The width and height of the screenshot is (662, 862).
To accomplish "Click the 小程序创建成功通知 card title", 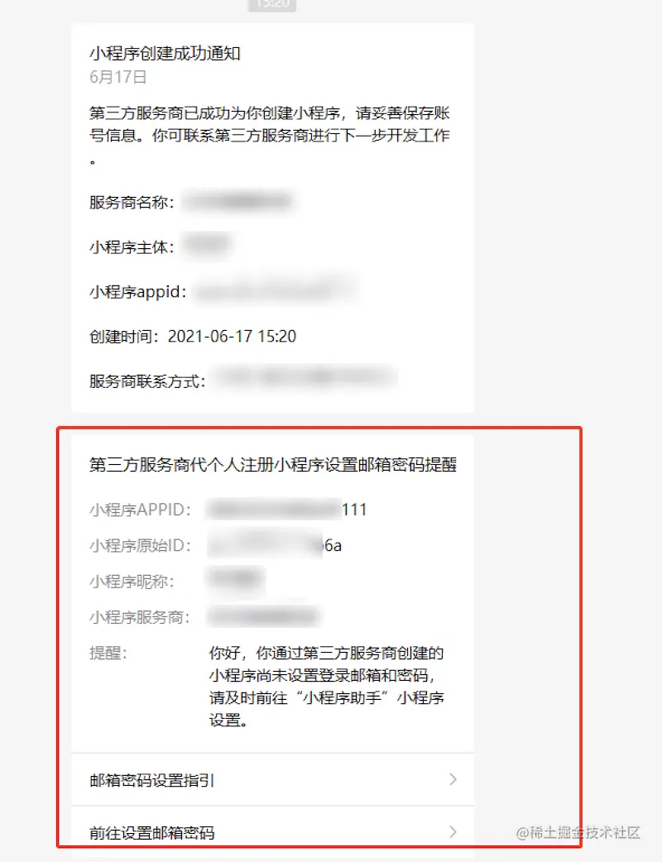I will coord(165,53).
